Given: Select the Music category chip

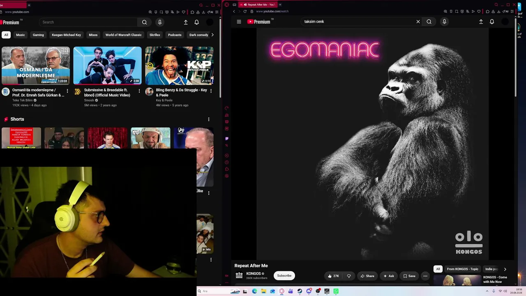Looking at the screenshot, I should 21,35.
